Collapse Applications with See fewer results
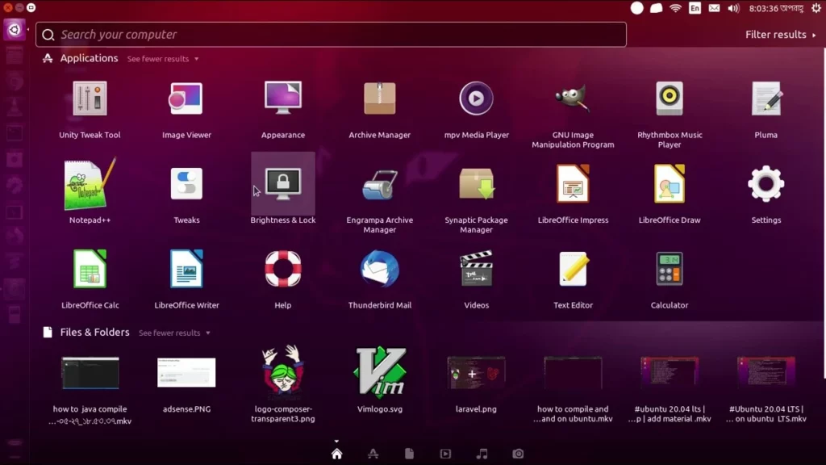Screen dimensions: 826x465 coord(163,59)
